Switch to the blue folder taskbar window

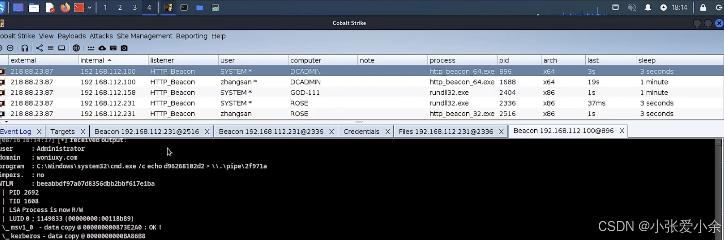200,8
